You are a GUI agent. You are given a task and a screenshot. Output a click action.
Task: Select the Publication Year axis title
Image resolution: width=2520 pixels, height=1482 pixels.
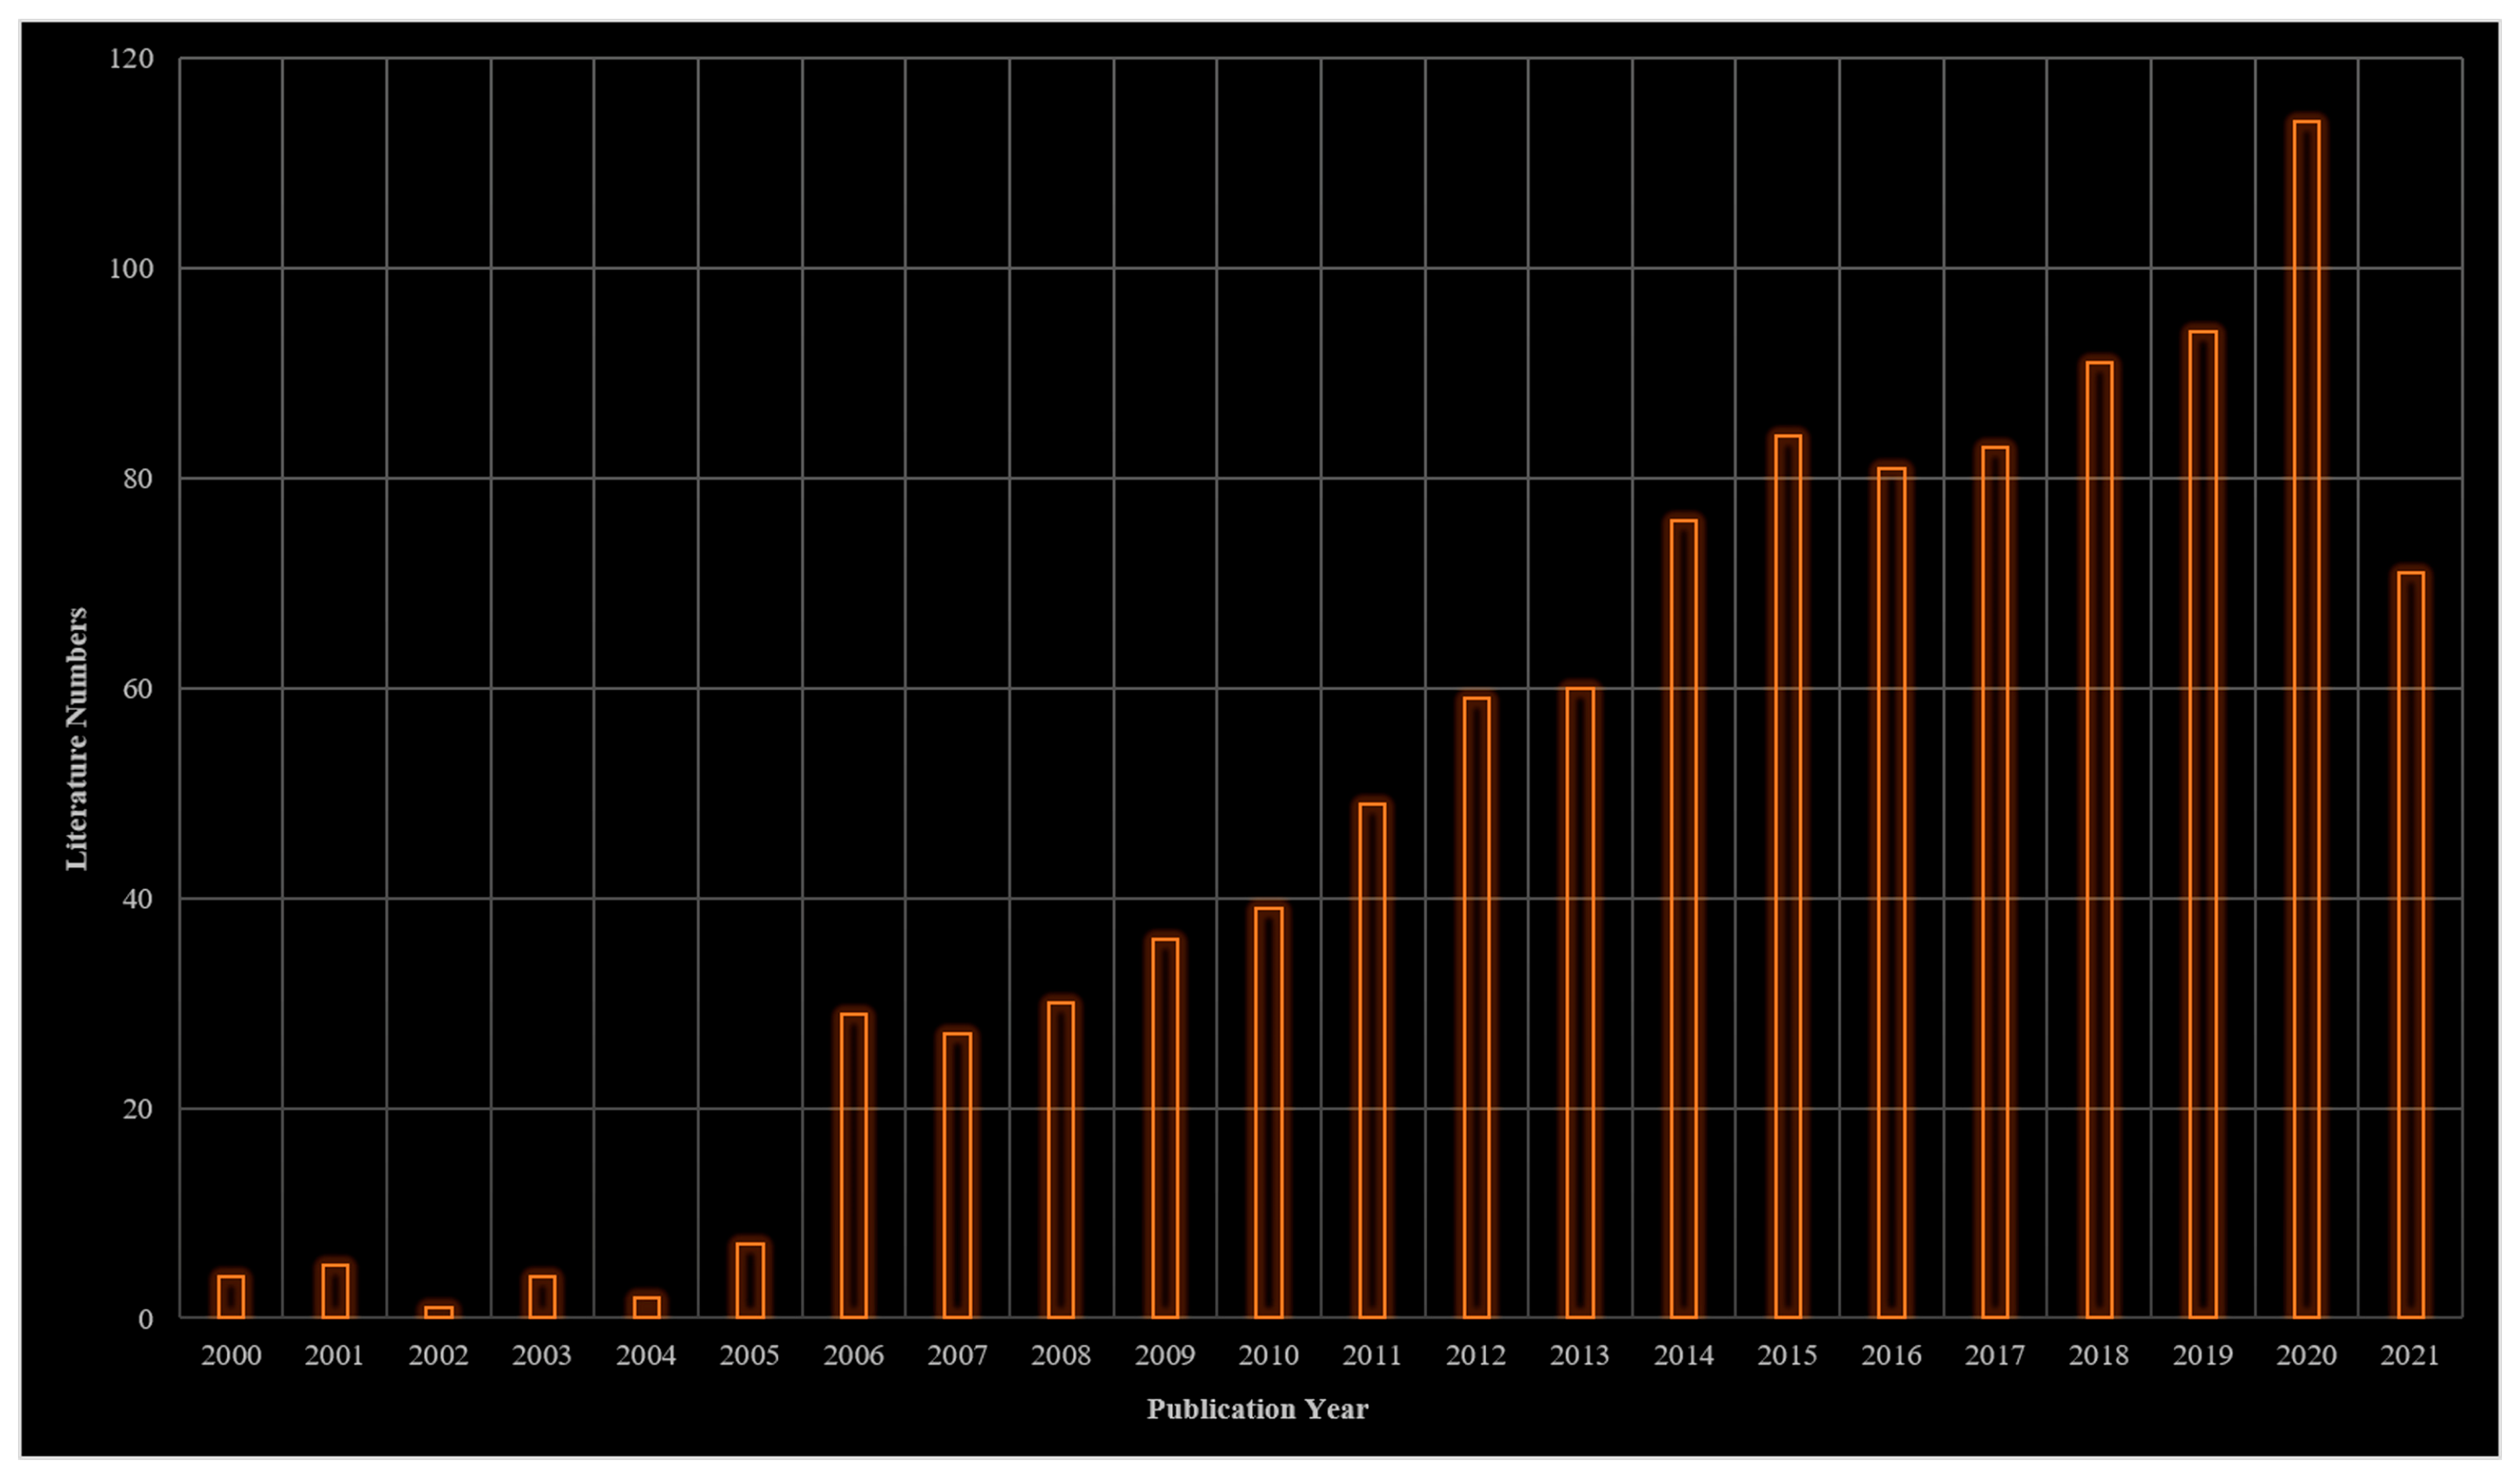point(1257,1409)
